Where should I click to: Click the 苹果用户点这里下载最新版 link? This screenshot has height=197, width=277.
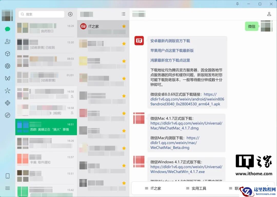point(172,51)
